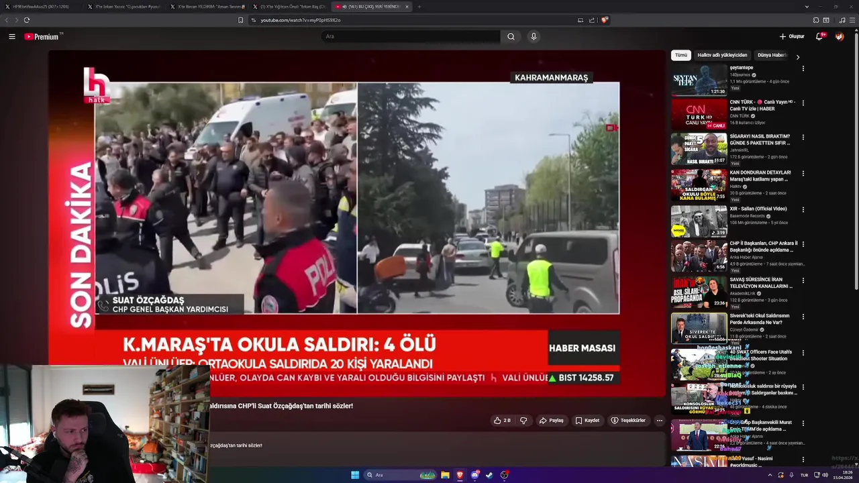Switch to X'te Bercan YILDIRIM browser tab
Image resolution: width=859 pixels, height=483 pixels.
tap(207, 7)
